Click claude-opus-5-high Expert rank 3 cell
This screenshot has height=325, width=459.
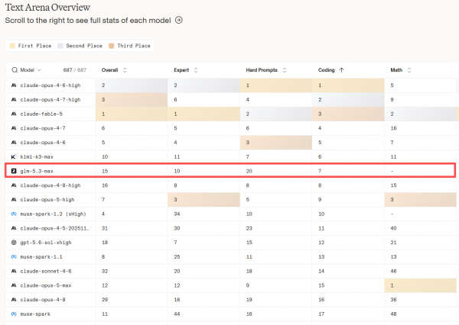tap(203, 200)
